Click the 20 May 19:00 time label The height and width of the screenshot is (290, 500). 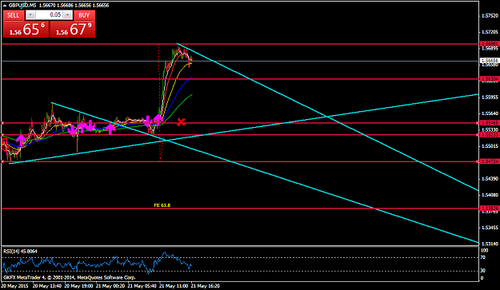(78, 286)
